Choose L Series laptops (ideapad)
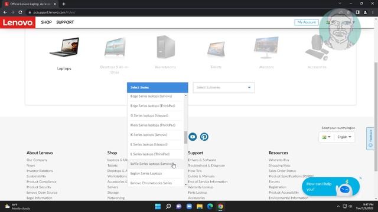The image size is (378, 212). click(x=156, y=144)
